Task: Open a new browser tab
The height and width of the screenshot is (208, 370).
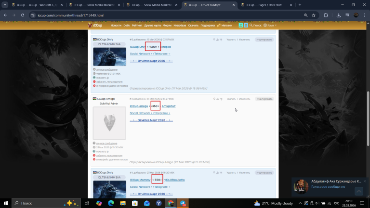Action: tap(300, 5)
